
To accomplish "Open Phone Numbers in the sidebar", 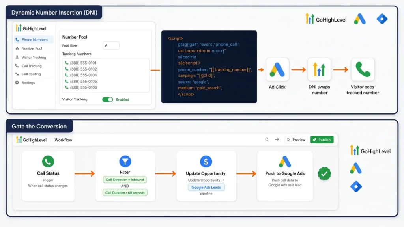I will [34, 40].
